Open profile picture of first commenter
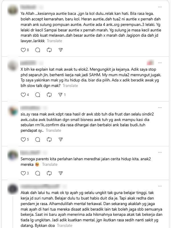Screen dimensions: 171x228 point(13,10)
